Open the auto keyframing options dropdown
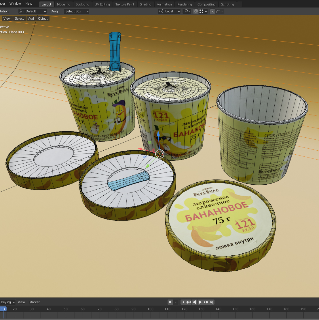 (x=176, y=302)
